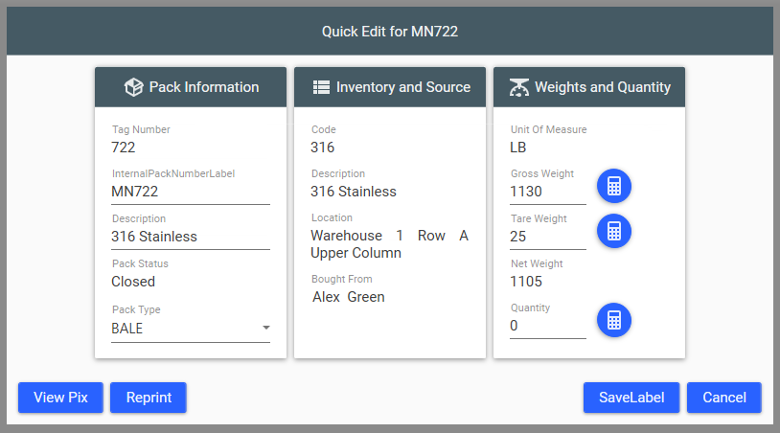
Task: Click the Weights and Quantity scale icon
Action: coord(518,87)
